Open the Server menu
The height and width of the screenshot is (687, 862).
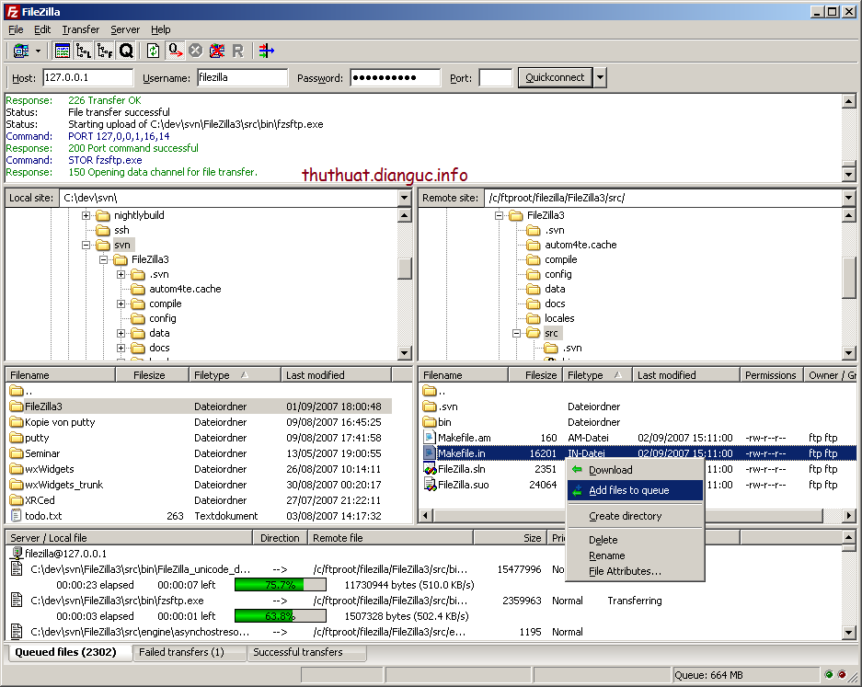click(125, 29)
